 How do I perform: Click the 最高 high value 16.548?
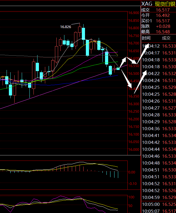163,32
